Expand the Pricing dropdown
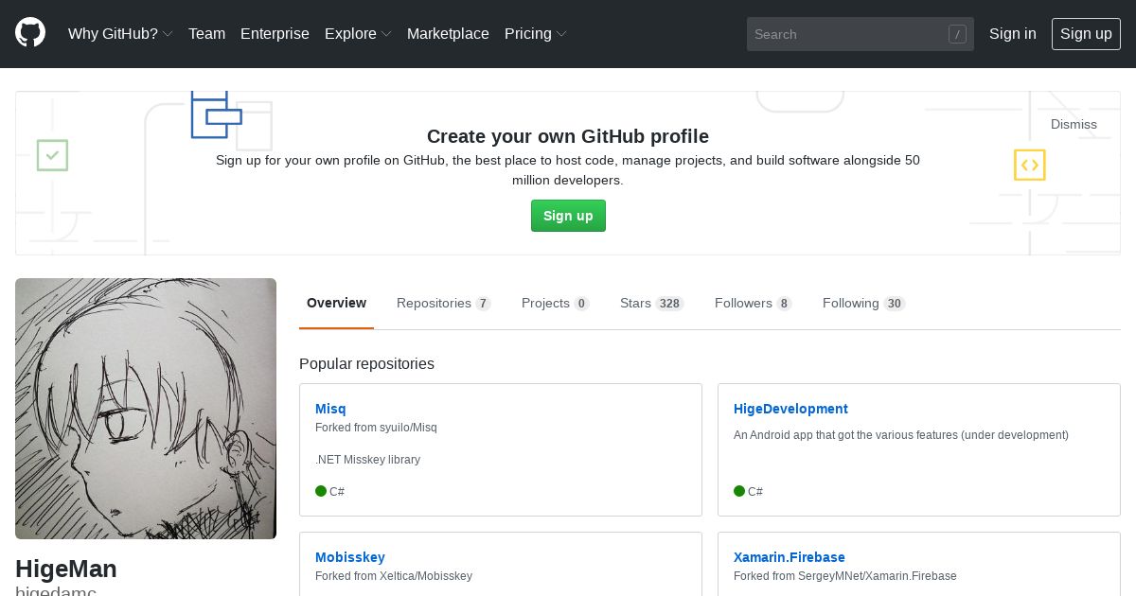This screenshot has width=1136, height=596. [535, 34]
